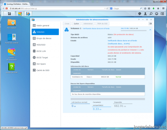Click Disponible 682.91 GB legend
The width and height of the screenshot is (167, 130).
click(x=123, y=104)
